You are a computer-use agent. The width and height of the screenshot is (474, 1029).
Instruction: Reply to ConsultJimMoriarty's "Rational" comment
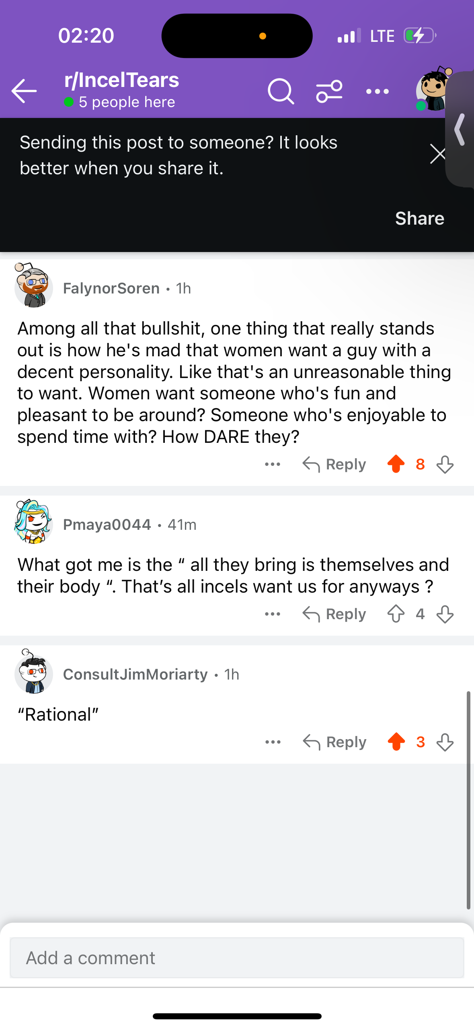click(334, 742)
